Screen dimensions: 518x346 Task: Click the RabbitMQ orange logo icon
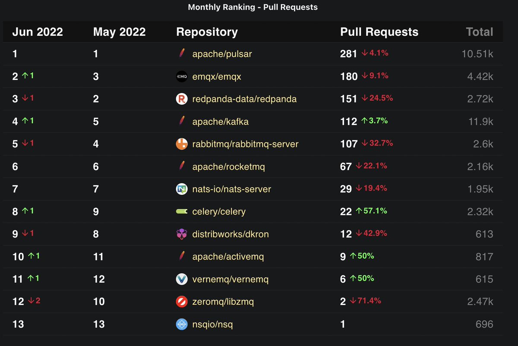tap(181, 143)
